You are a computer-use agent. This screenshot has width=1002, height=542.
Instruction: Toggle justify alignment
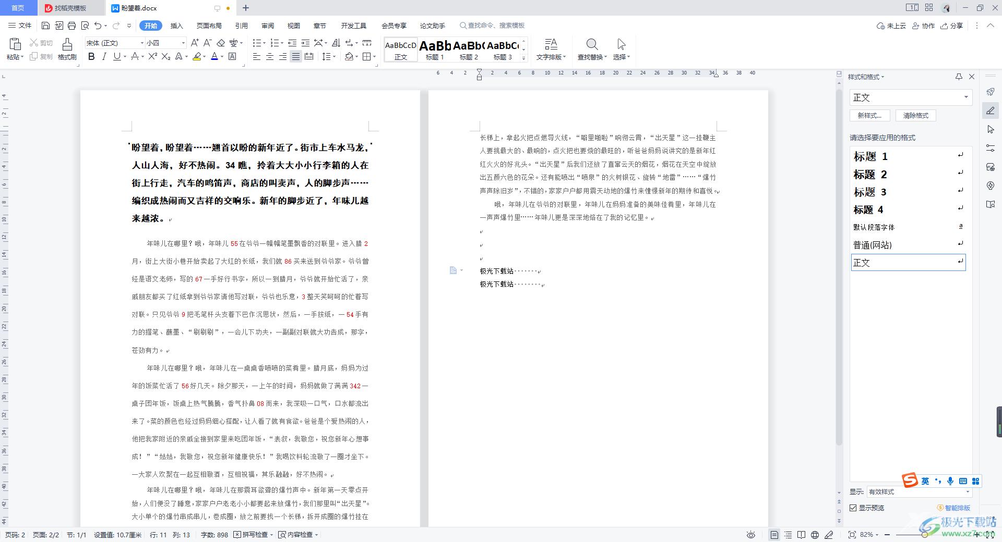tap(296, 56)
